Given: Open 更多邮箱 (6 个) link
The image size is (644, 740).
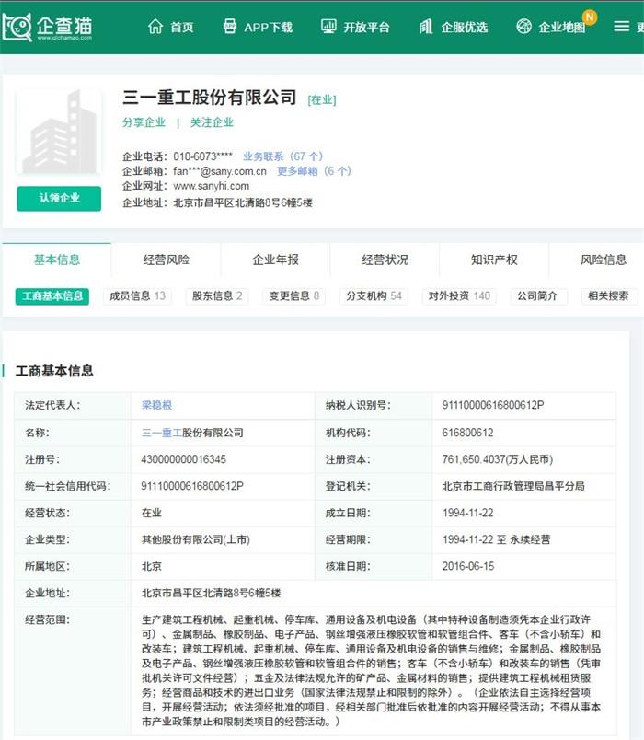Looking at the screenshot, I should tap(315, 171).
